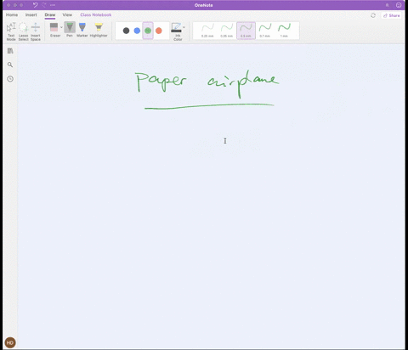Expand the Ink Color dropdown arrow
The width and height of the screenshot is (408, 350).
[x=184, y=27]
